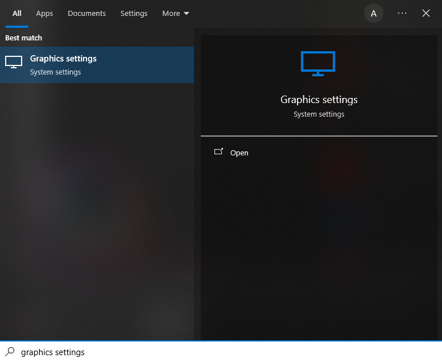The width and height of the screenshot is (442, 362).
Task: Close the search panel with X
Action: click(x=426, y=13)
